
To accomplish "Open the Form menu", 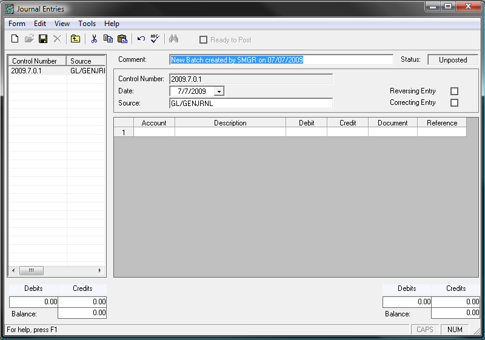I will [x=17, y=24].
